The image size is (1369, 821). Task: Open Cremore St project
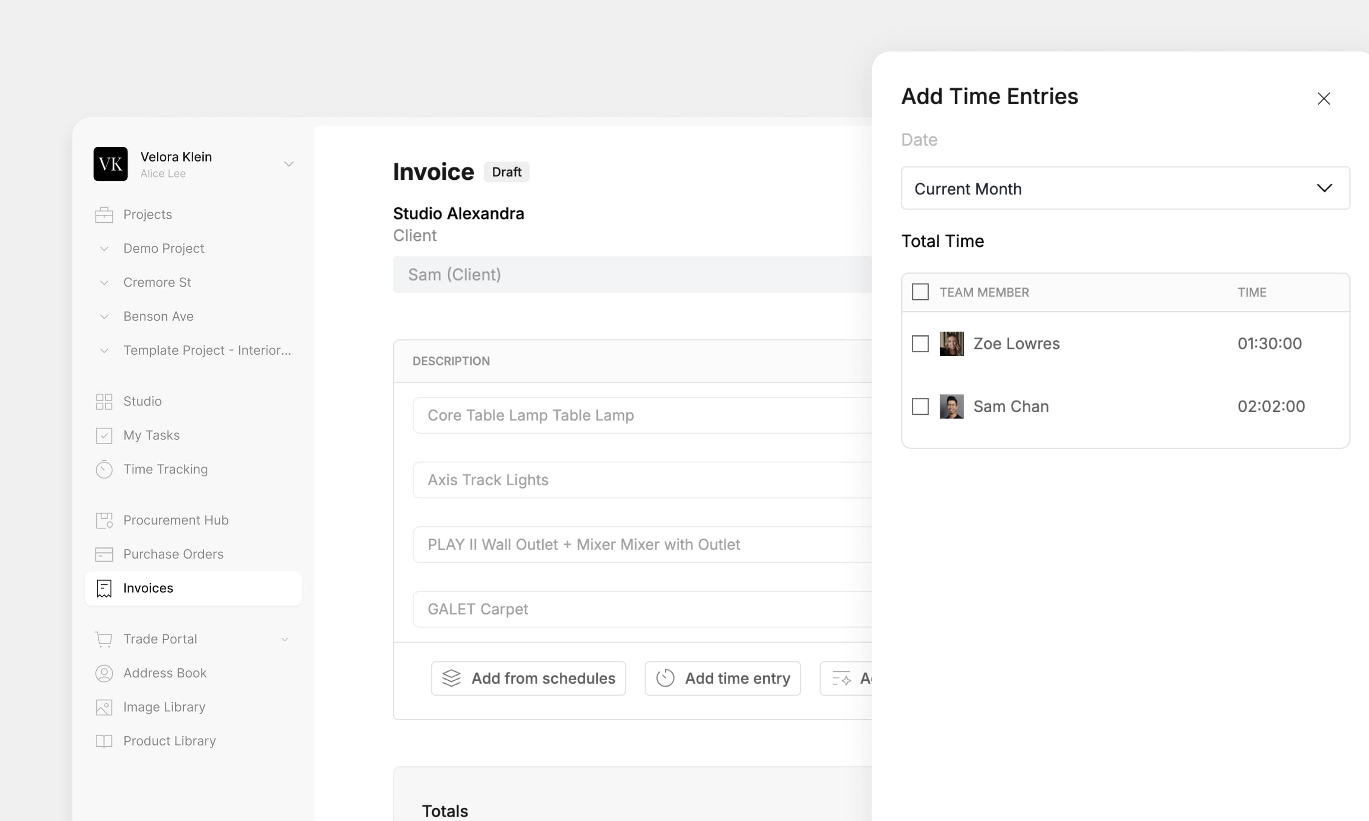click(157, 282)
